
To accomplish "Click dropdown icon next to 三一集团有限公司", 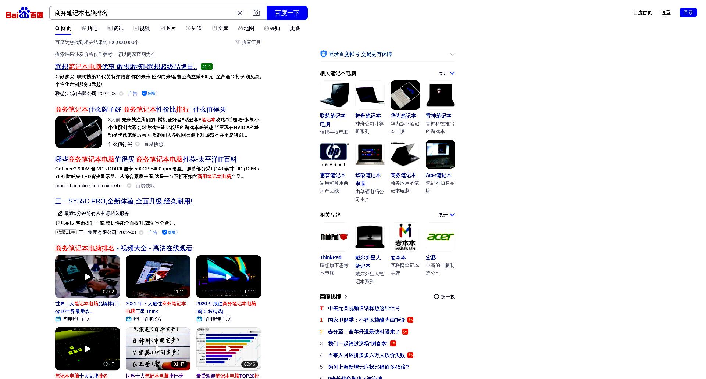I will click(141, 232).
